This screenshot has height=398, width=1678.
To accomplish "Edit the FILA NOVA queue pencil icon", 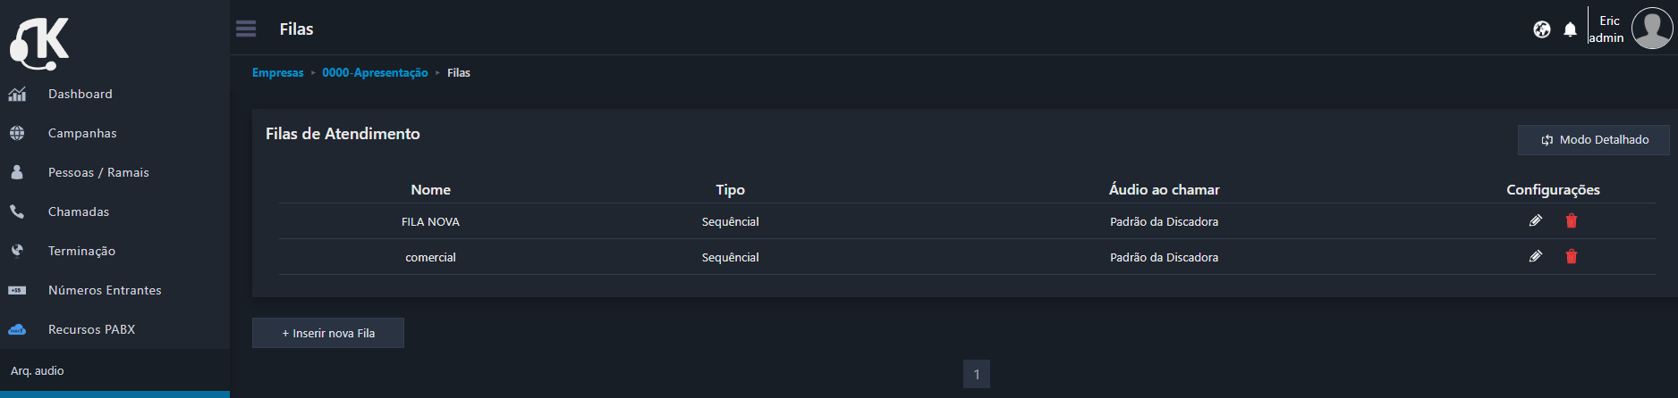I will pos(1536,220).
